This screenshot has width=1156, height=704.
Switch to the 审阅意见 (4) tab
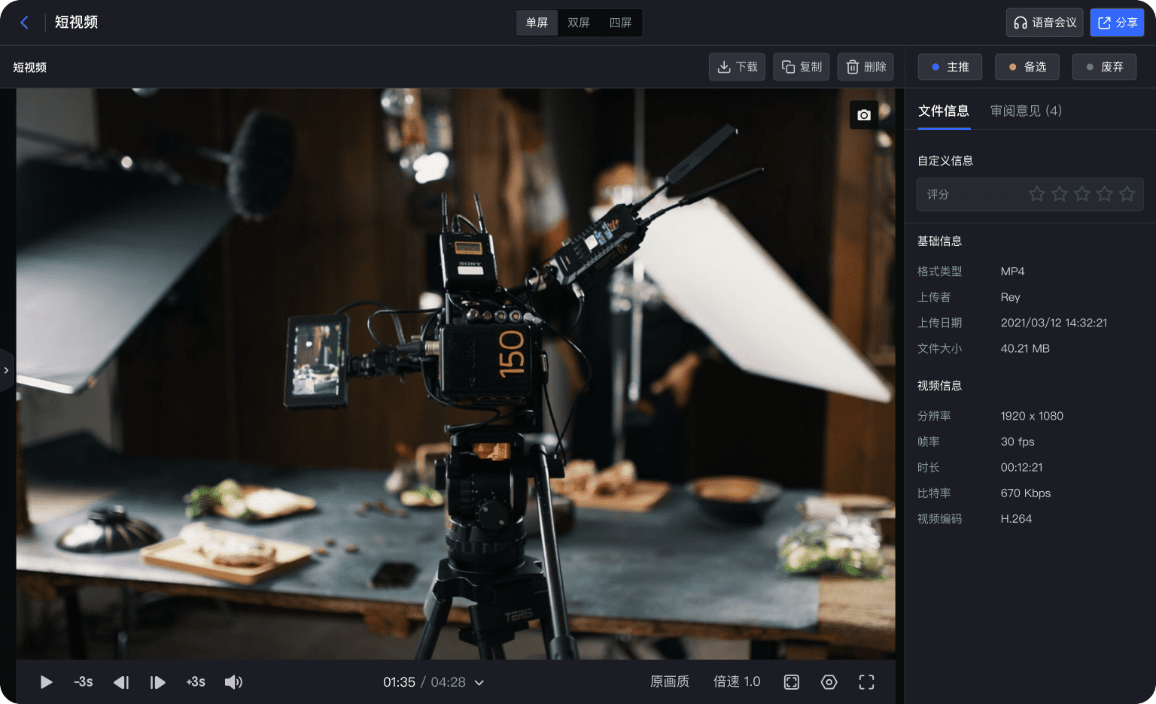pos(1026,111)
